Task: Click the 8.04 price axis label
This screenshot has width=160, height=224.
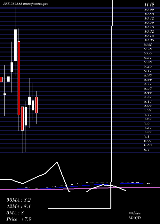Action: point(148,106)
